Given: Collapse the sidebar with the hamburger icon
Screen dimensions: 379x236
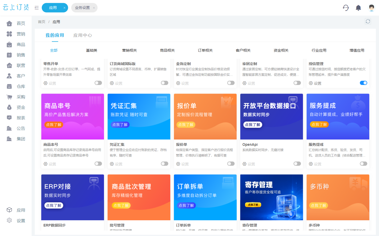Looking at the screenshot, I should coord(37,8).
